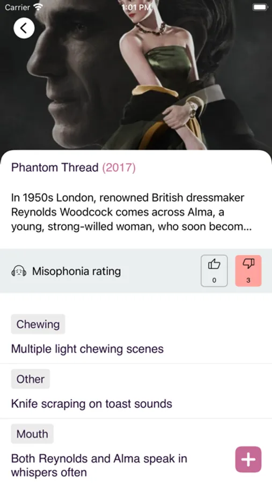Tap the back arrow button

(24, 28)
